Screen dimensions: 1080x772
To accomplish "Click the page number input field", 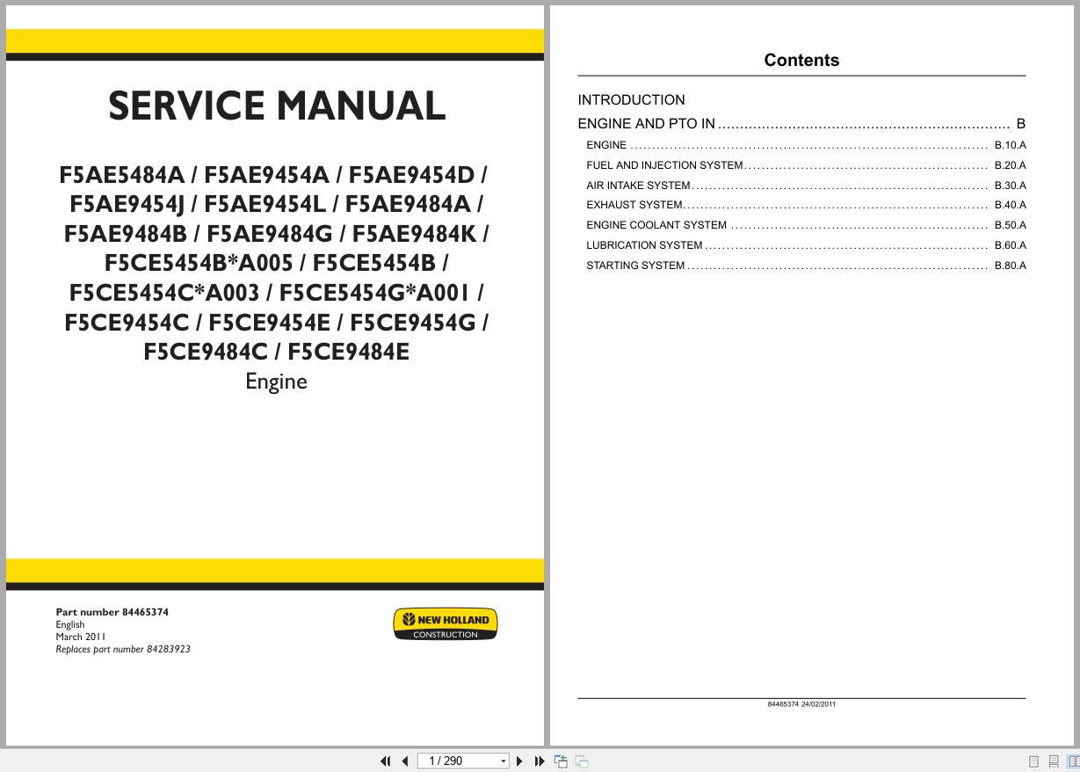I will (x=457, y=761).
